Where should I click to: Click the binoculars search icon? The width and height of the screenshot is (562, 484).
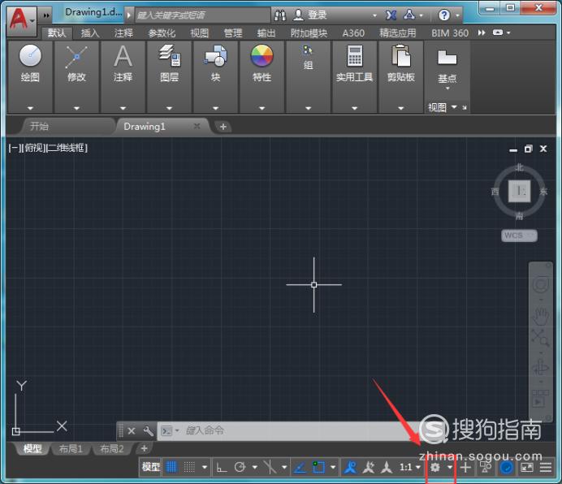280,15
